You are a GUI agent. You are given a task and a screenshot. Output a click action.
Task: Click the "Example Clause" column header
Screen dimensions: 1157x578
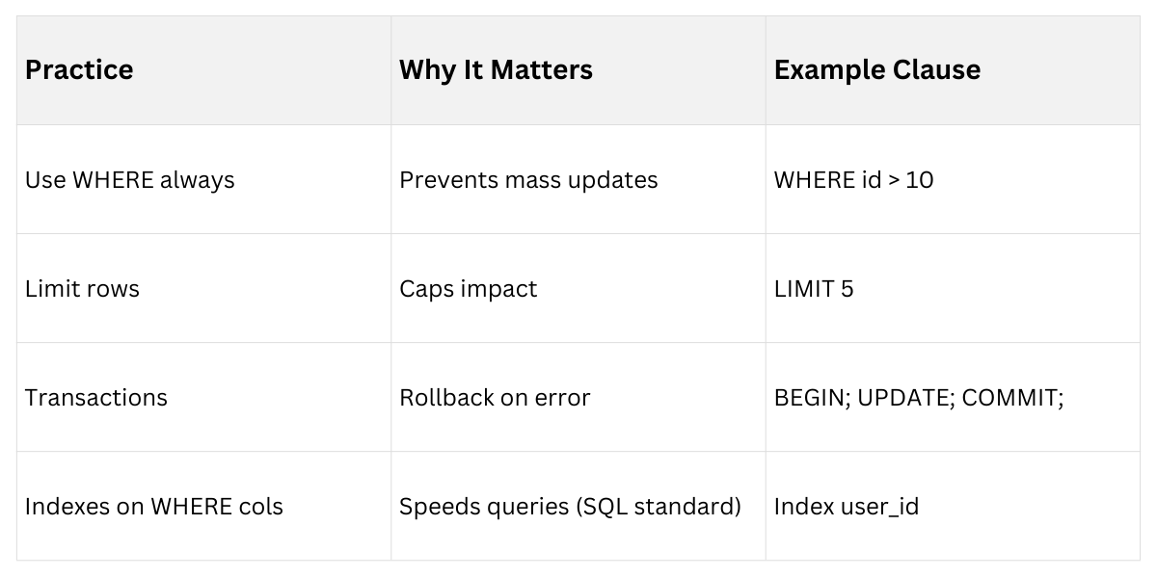coord(876,70)
